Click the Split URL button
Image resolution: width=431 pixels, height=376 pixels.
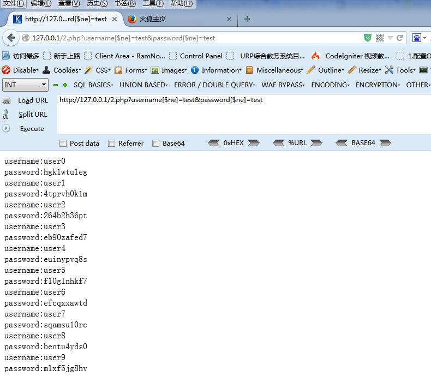point(33,115)
